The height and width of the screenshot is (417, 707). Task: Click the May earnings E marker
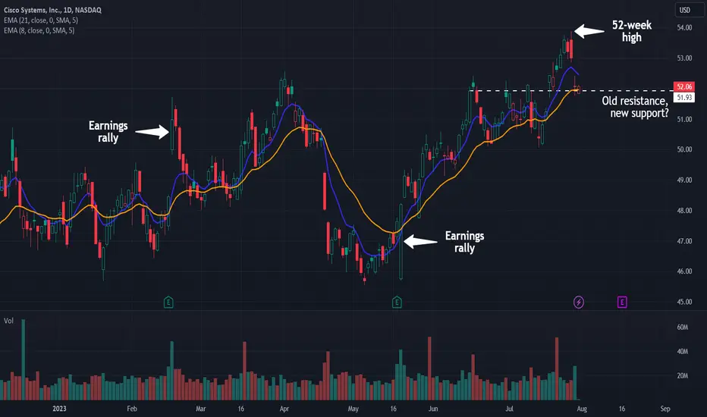coord(397,302)
